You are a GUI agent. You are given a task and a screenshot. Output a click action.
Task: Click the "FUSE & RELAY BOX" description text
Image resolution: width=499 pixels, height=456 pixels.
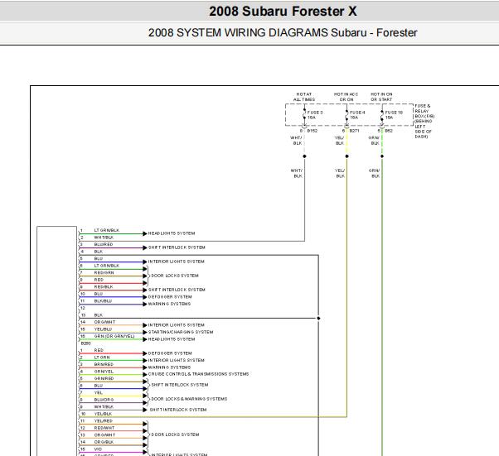[424, 121]
